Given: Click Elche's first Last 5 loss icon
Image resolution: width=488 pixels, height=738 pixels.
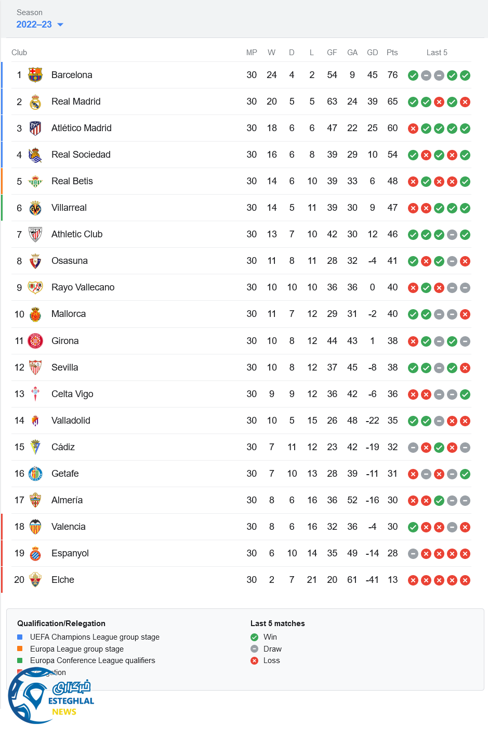Looking at the screenshot, I should pos(413,580).
